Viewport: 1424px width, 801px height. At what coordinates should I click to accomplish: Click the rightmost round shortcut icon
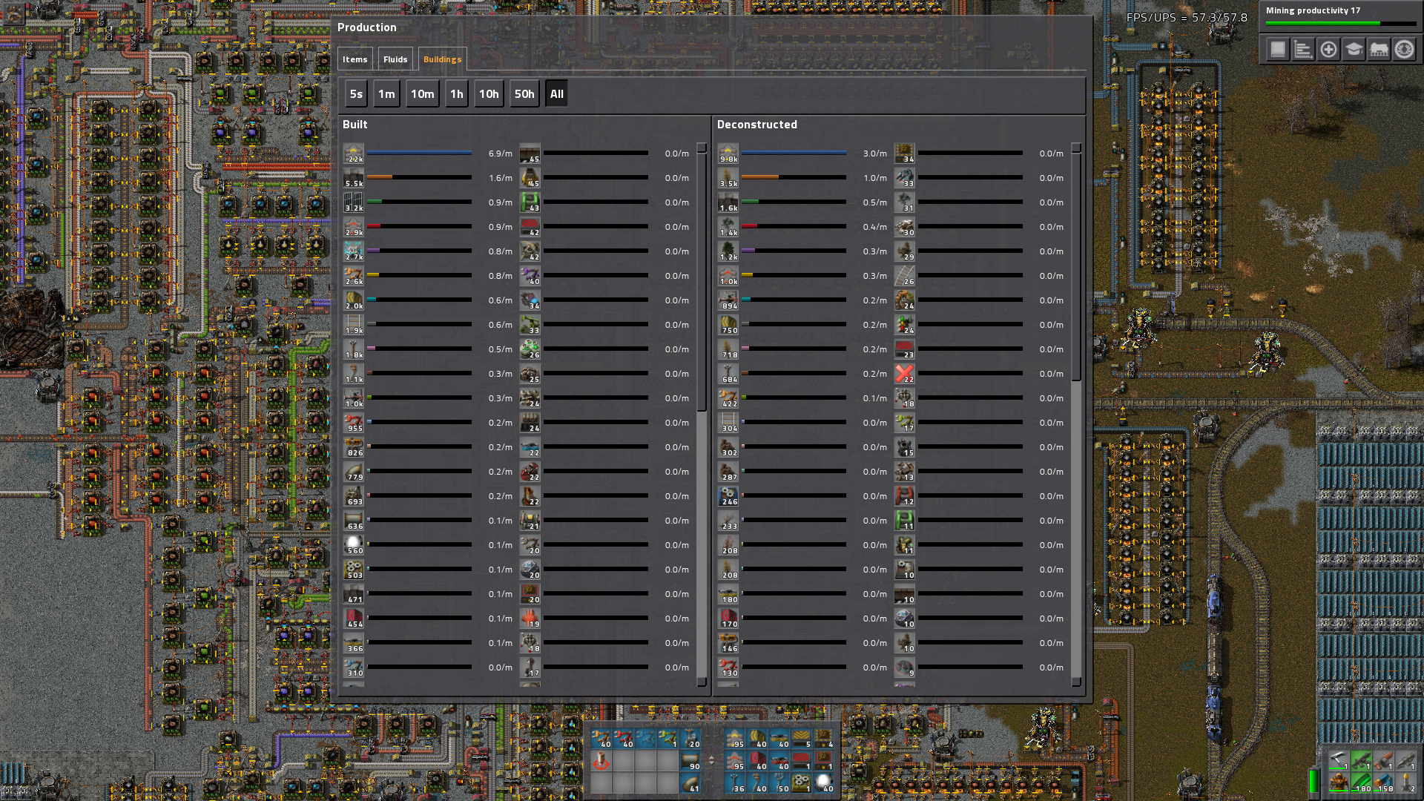[1404, 50]
